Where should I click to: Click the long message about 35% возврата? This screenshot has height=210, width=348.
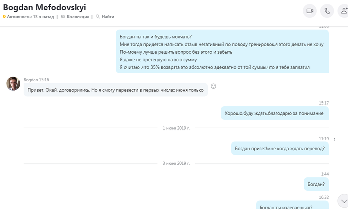tap(222, 52)
